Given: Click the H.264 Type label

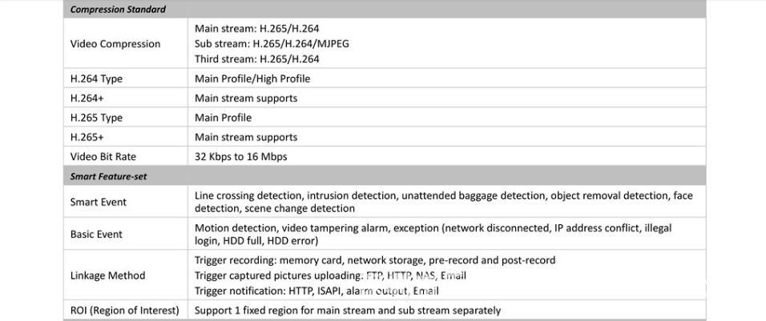Looking at the screenshot, I should (96, 79).
